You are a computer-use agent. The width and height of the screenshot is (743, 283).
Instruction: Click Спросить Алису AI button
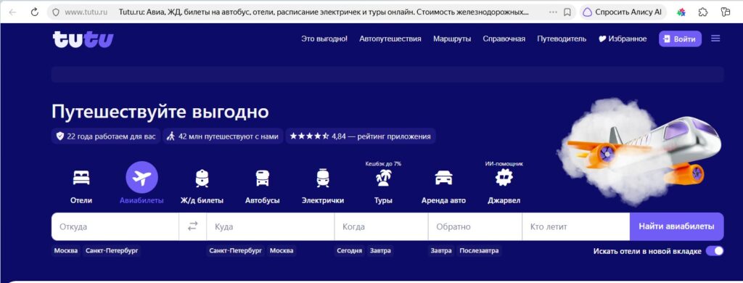(623, 12)
